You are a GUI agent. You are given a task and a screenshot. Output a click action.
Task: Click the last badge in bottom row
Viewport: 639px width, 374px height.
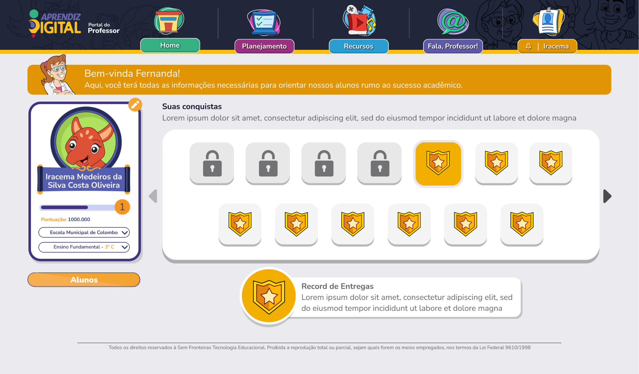522,225
